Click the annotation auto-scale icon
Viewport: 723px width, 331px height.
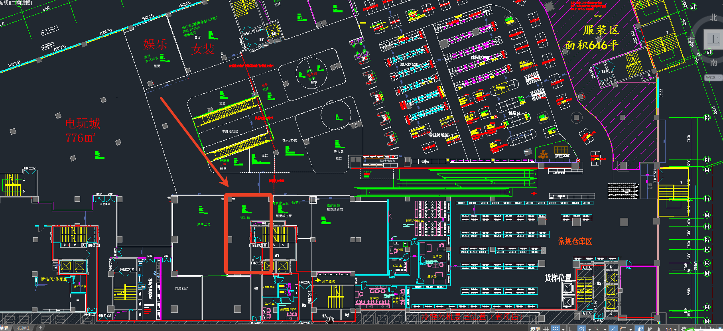pyautogui.click(x=650, y=329)
